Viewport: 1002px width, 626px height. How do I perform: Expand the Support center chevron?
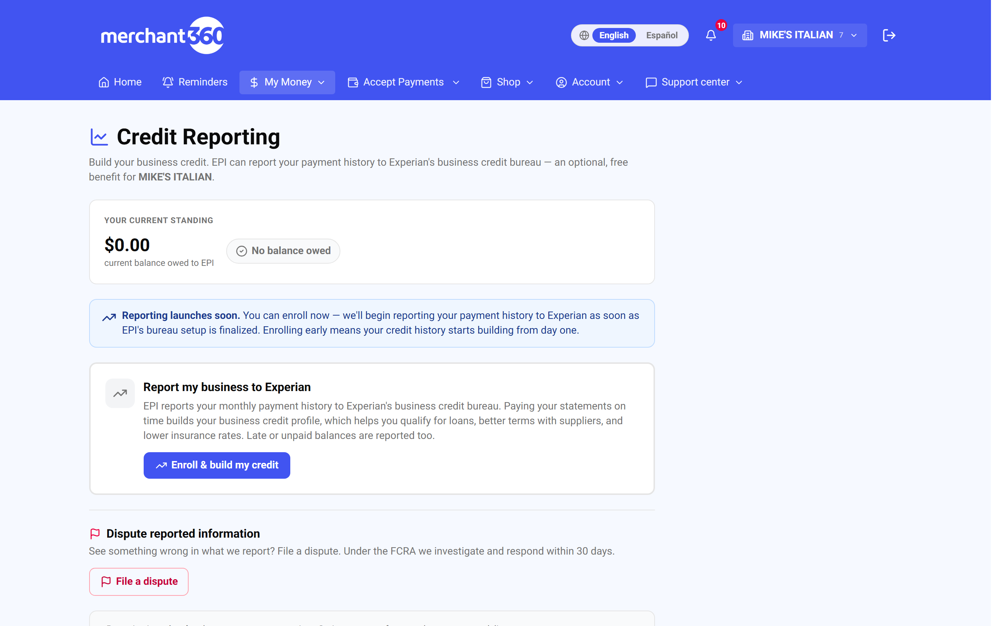(739, 82)
